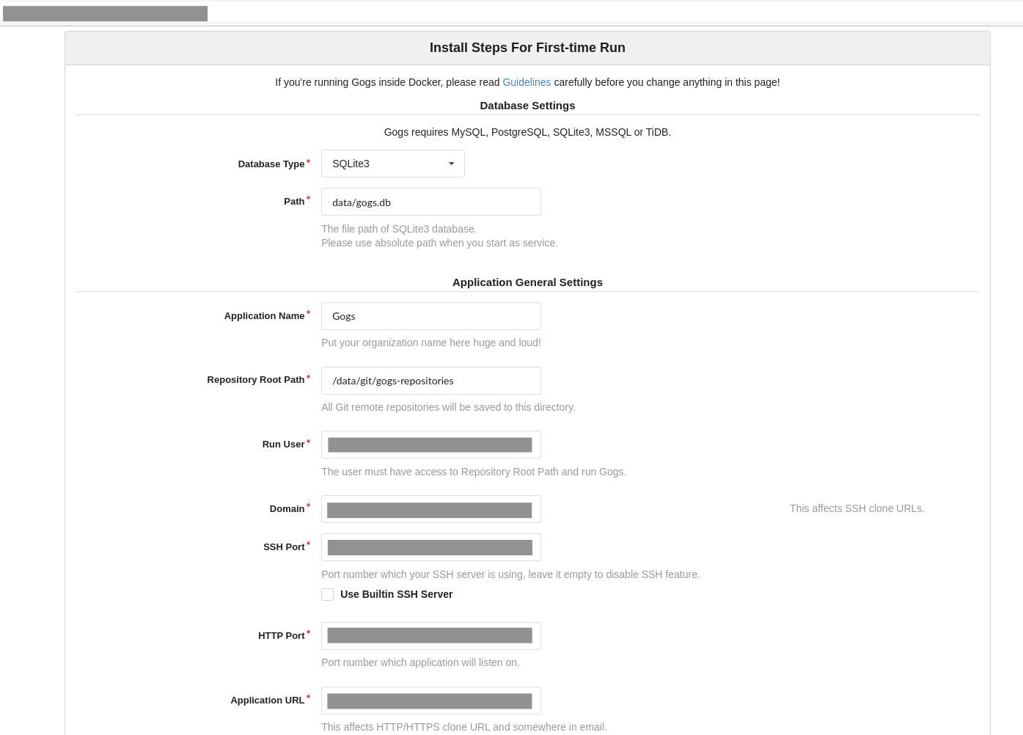Click 'Put your organization name here' hint
Viewport: 1023px width, 735px height.
431,343
